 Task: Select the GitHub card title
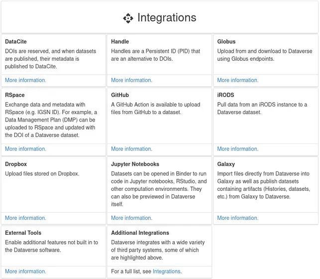click(x=120, y=95)
